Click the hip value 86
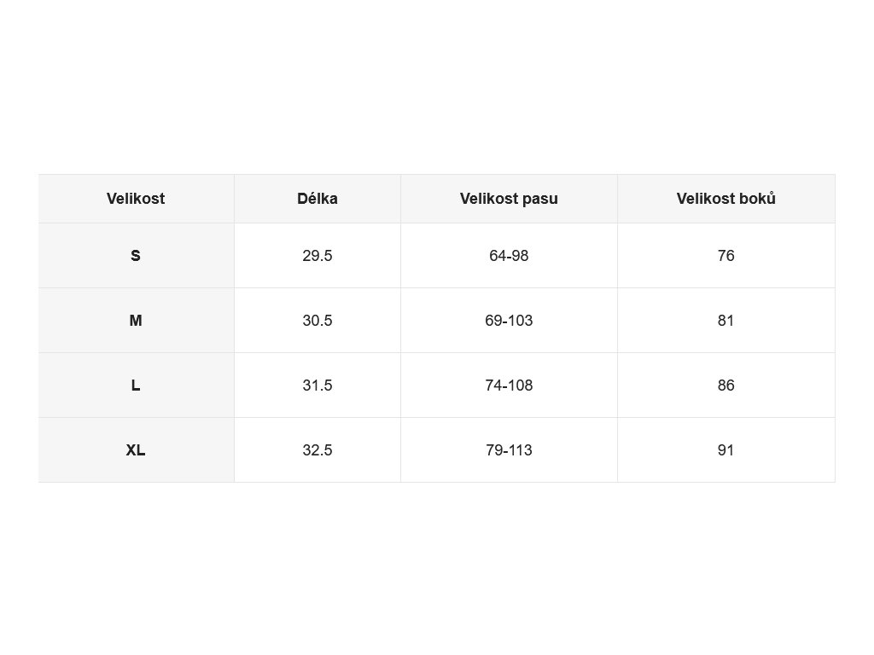This screenshot has width=874, height=655. coord(725,385)
